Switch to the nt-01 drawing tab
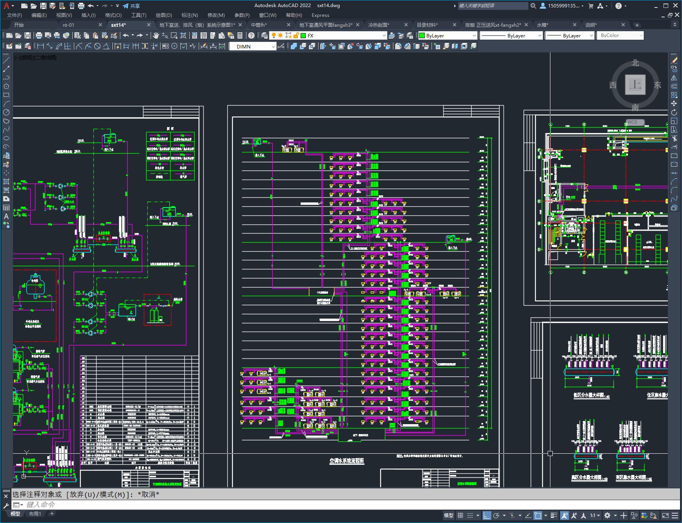The image size is (682, 523). pos(69,25)
